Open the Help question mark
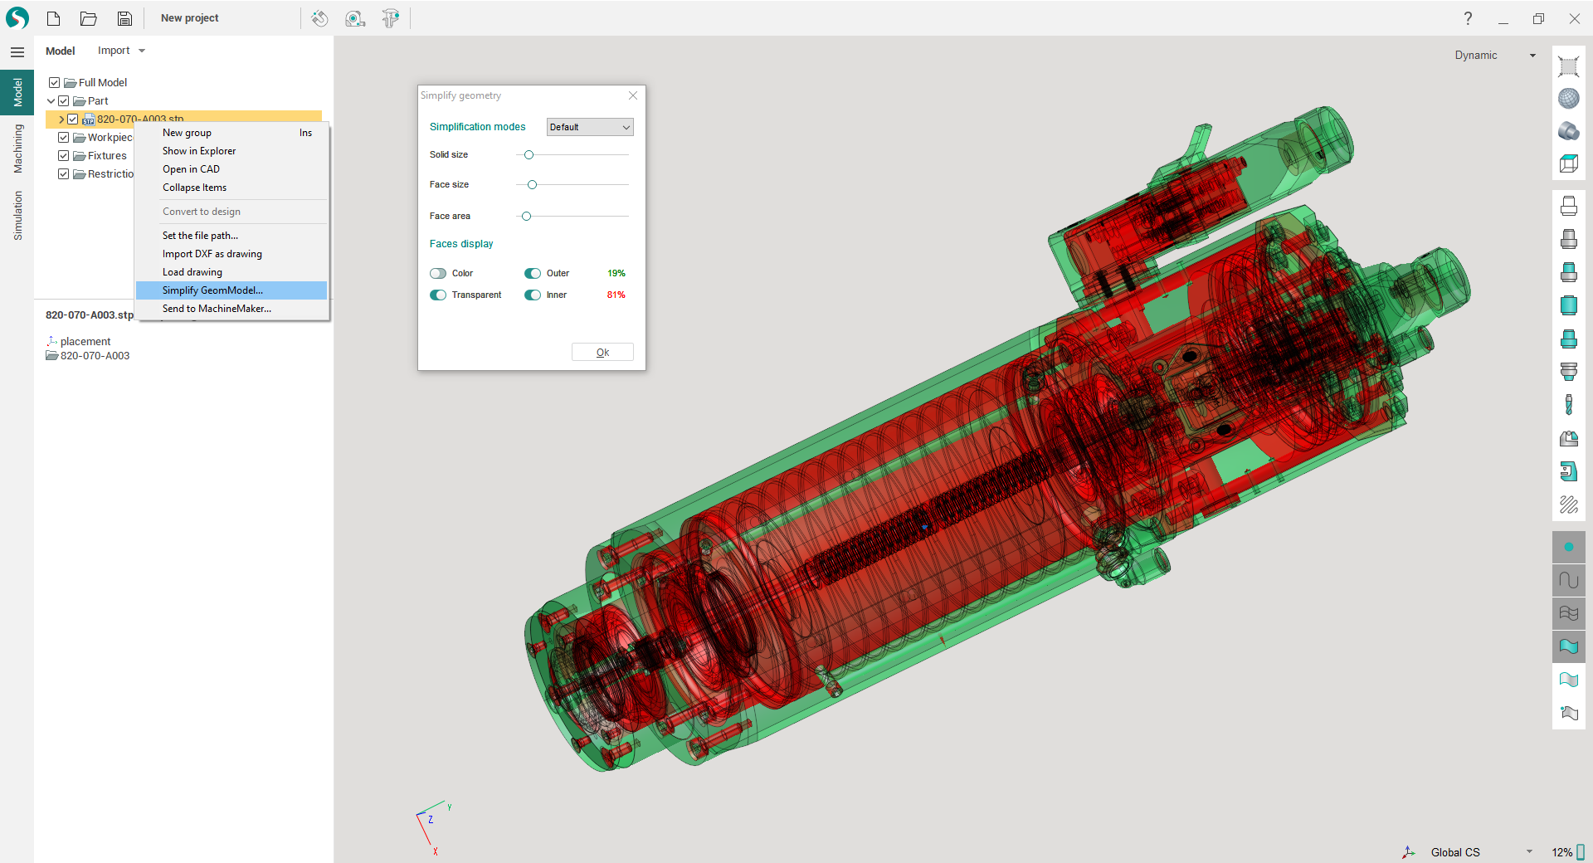Screen dimensions: 1593x863 [x=1468, y=18]
